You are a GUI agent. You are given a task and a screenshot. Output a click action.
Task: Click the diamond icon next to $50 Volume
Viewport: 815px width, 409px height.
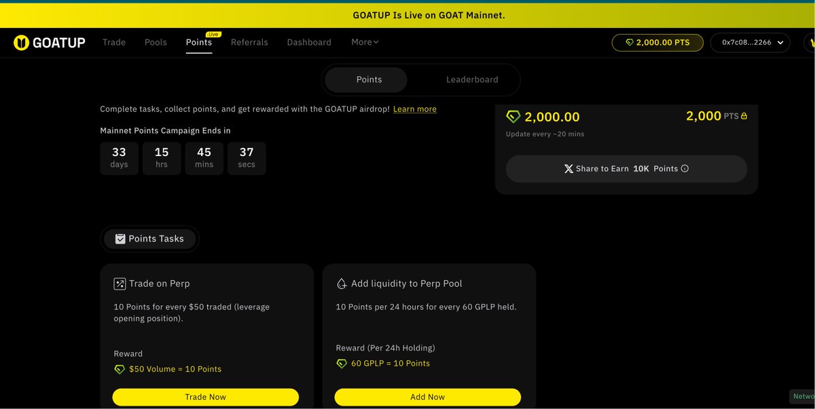pyautogui.click(x=120, y=370)
